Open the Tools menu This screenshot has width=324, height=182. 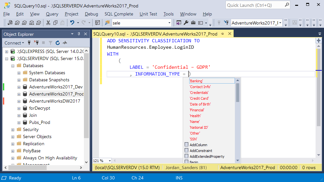[x=168, y=14]
